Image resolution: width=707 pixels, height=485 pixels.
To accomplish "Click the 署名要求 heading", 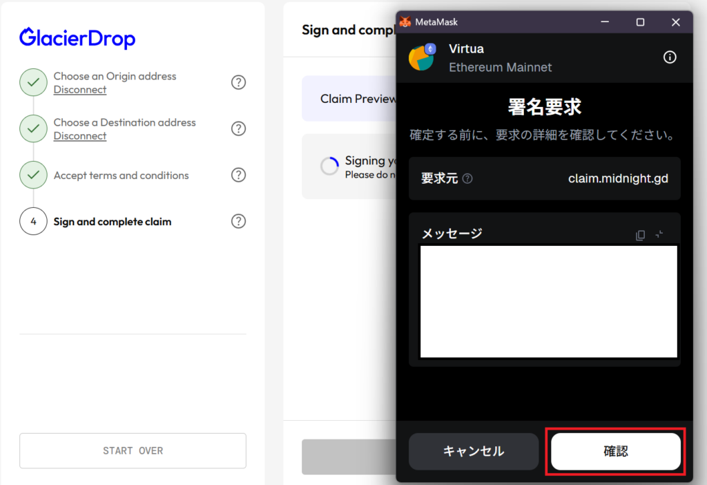I will pos(545,107).
